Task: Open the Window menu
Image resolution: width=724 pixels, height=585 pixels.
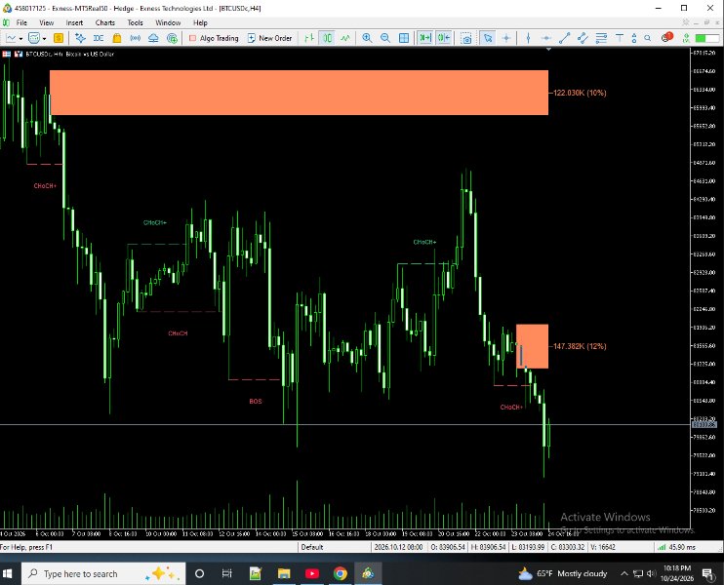Action: coord(168,22)
